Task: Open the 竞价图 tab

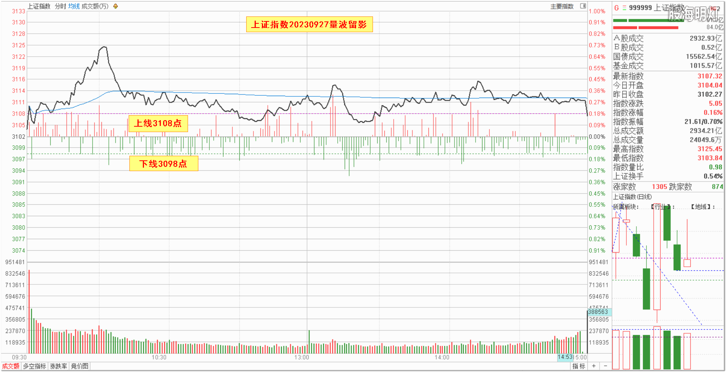Action: click(80, 366)
